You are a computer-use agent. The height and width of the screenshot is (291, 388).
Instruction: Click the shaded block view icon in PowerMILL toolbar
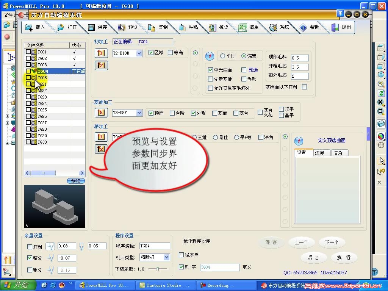point(381,124)
